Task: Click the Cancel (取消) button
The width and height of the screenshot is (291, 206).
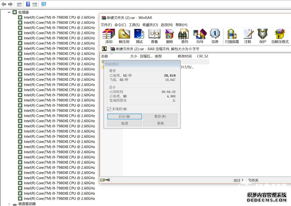Action: (x=124, y=123)
